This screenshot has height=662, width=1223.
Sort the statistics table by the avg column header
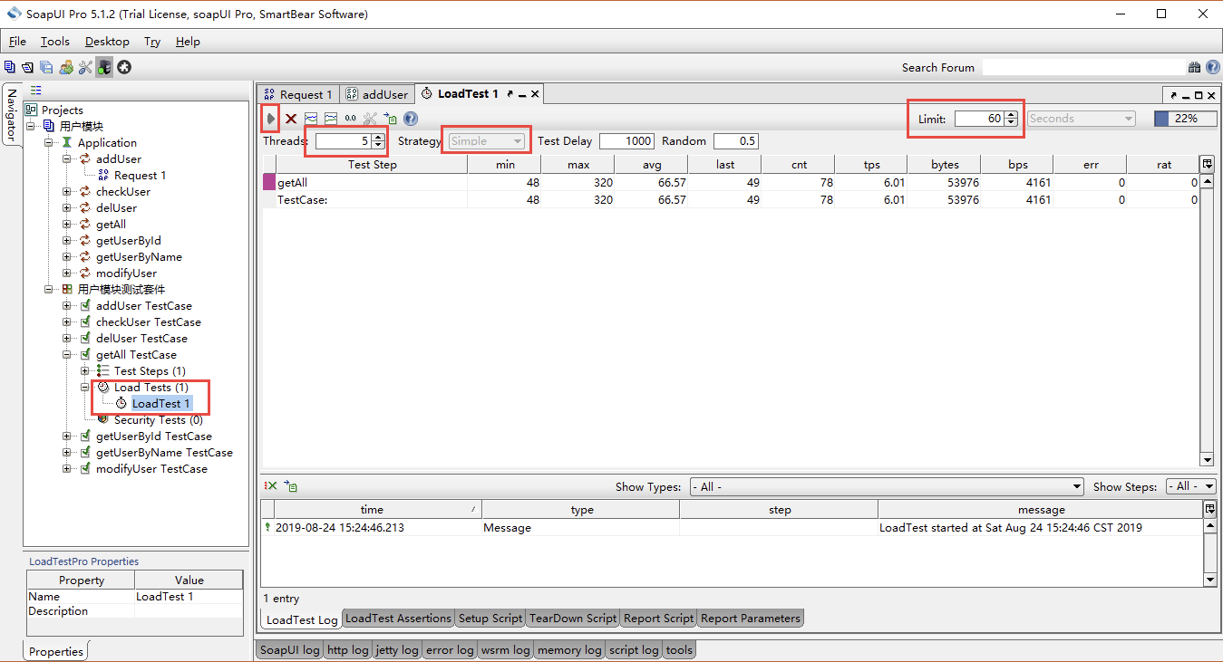tap(651, 164)
